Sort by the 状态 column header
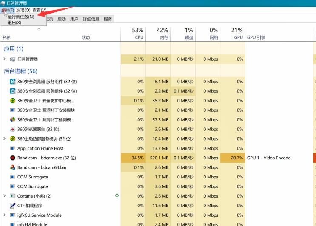Viewport: 316px width, 226px height. [x=100, y=34]
